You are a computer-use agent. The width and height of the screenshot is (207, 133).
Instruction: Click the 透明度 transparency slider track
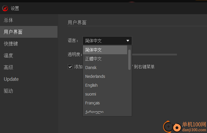155,55
